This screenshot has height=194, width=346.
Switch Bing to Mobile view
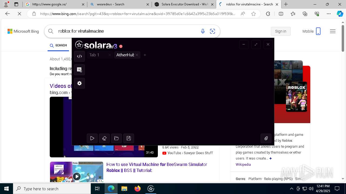click(311, 31)
